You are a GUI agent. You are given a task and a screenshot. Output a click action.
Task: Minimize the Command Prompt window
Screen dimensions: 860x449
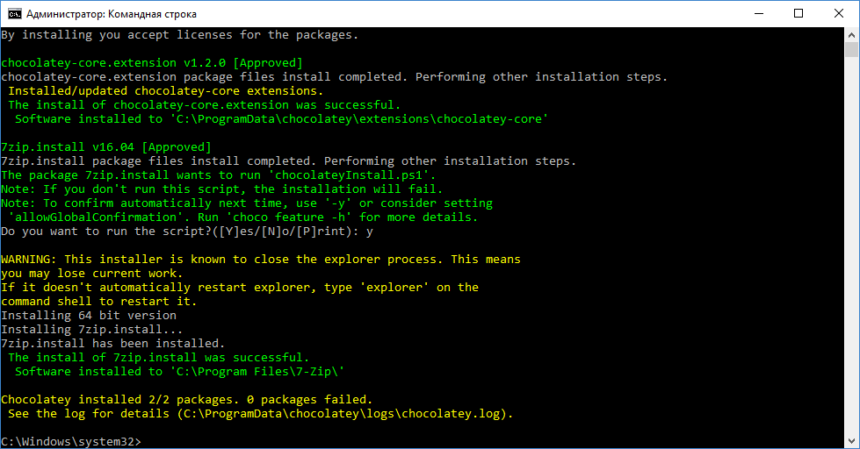click(x=759, y=14)
